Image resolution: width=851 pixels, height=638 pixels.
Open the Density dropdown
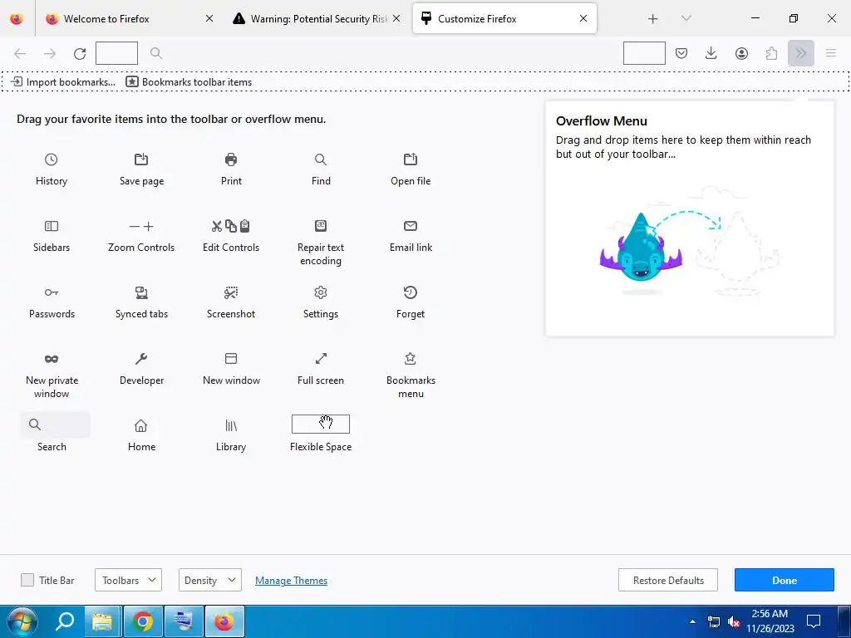click(210, 580)
